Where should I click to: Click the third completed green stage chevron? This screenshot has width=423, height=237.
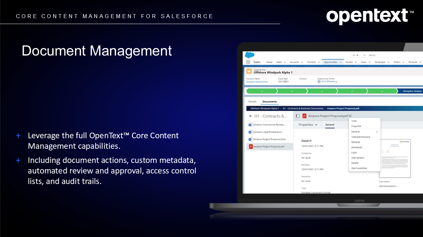click(322, 91)
